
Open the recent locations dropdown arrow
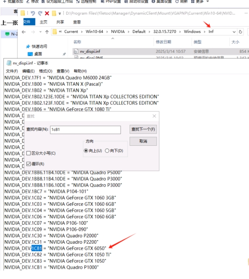pyautogui.click(x=40, y=32)
